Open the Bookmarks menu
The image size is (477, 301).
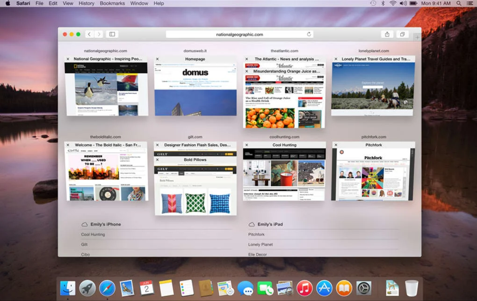coord(112,3)
